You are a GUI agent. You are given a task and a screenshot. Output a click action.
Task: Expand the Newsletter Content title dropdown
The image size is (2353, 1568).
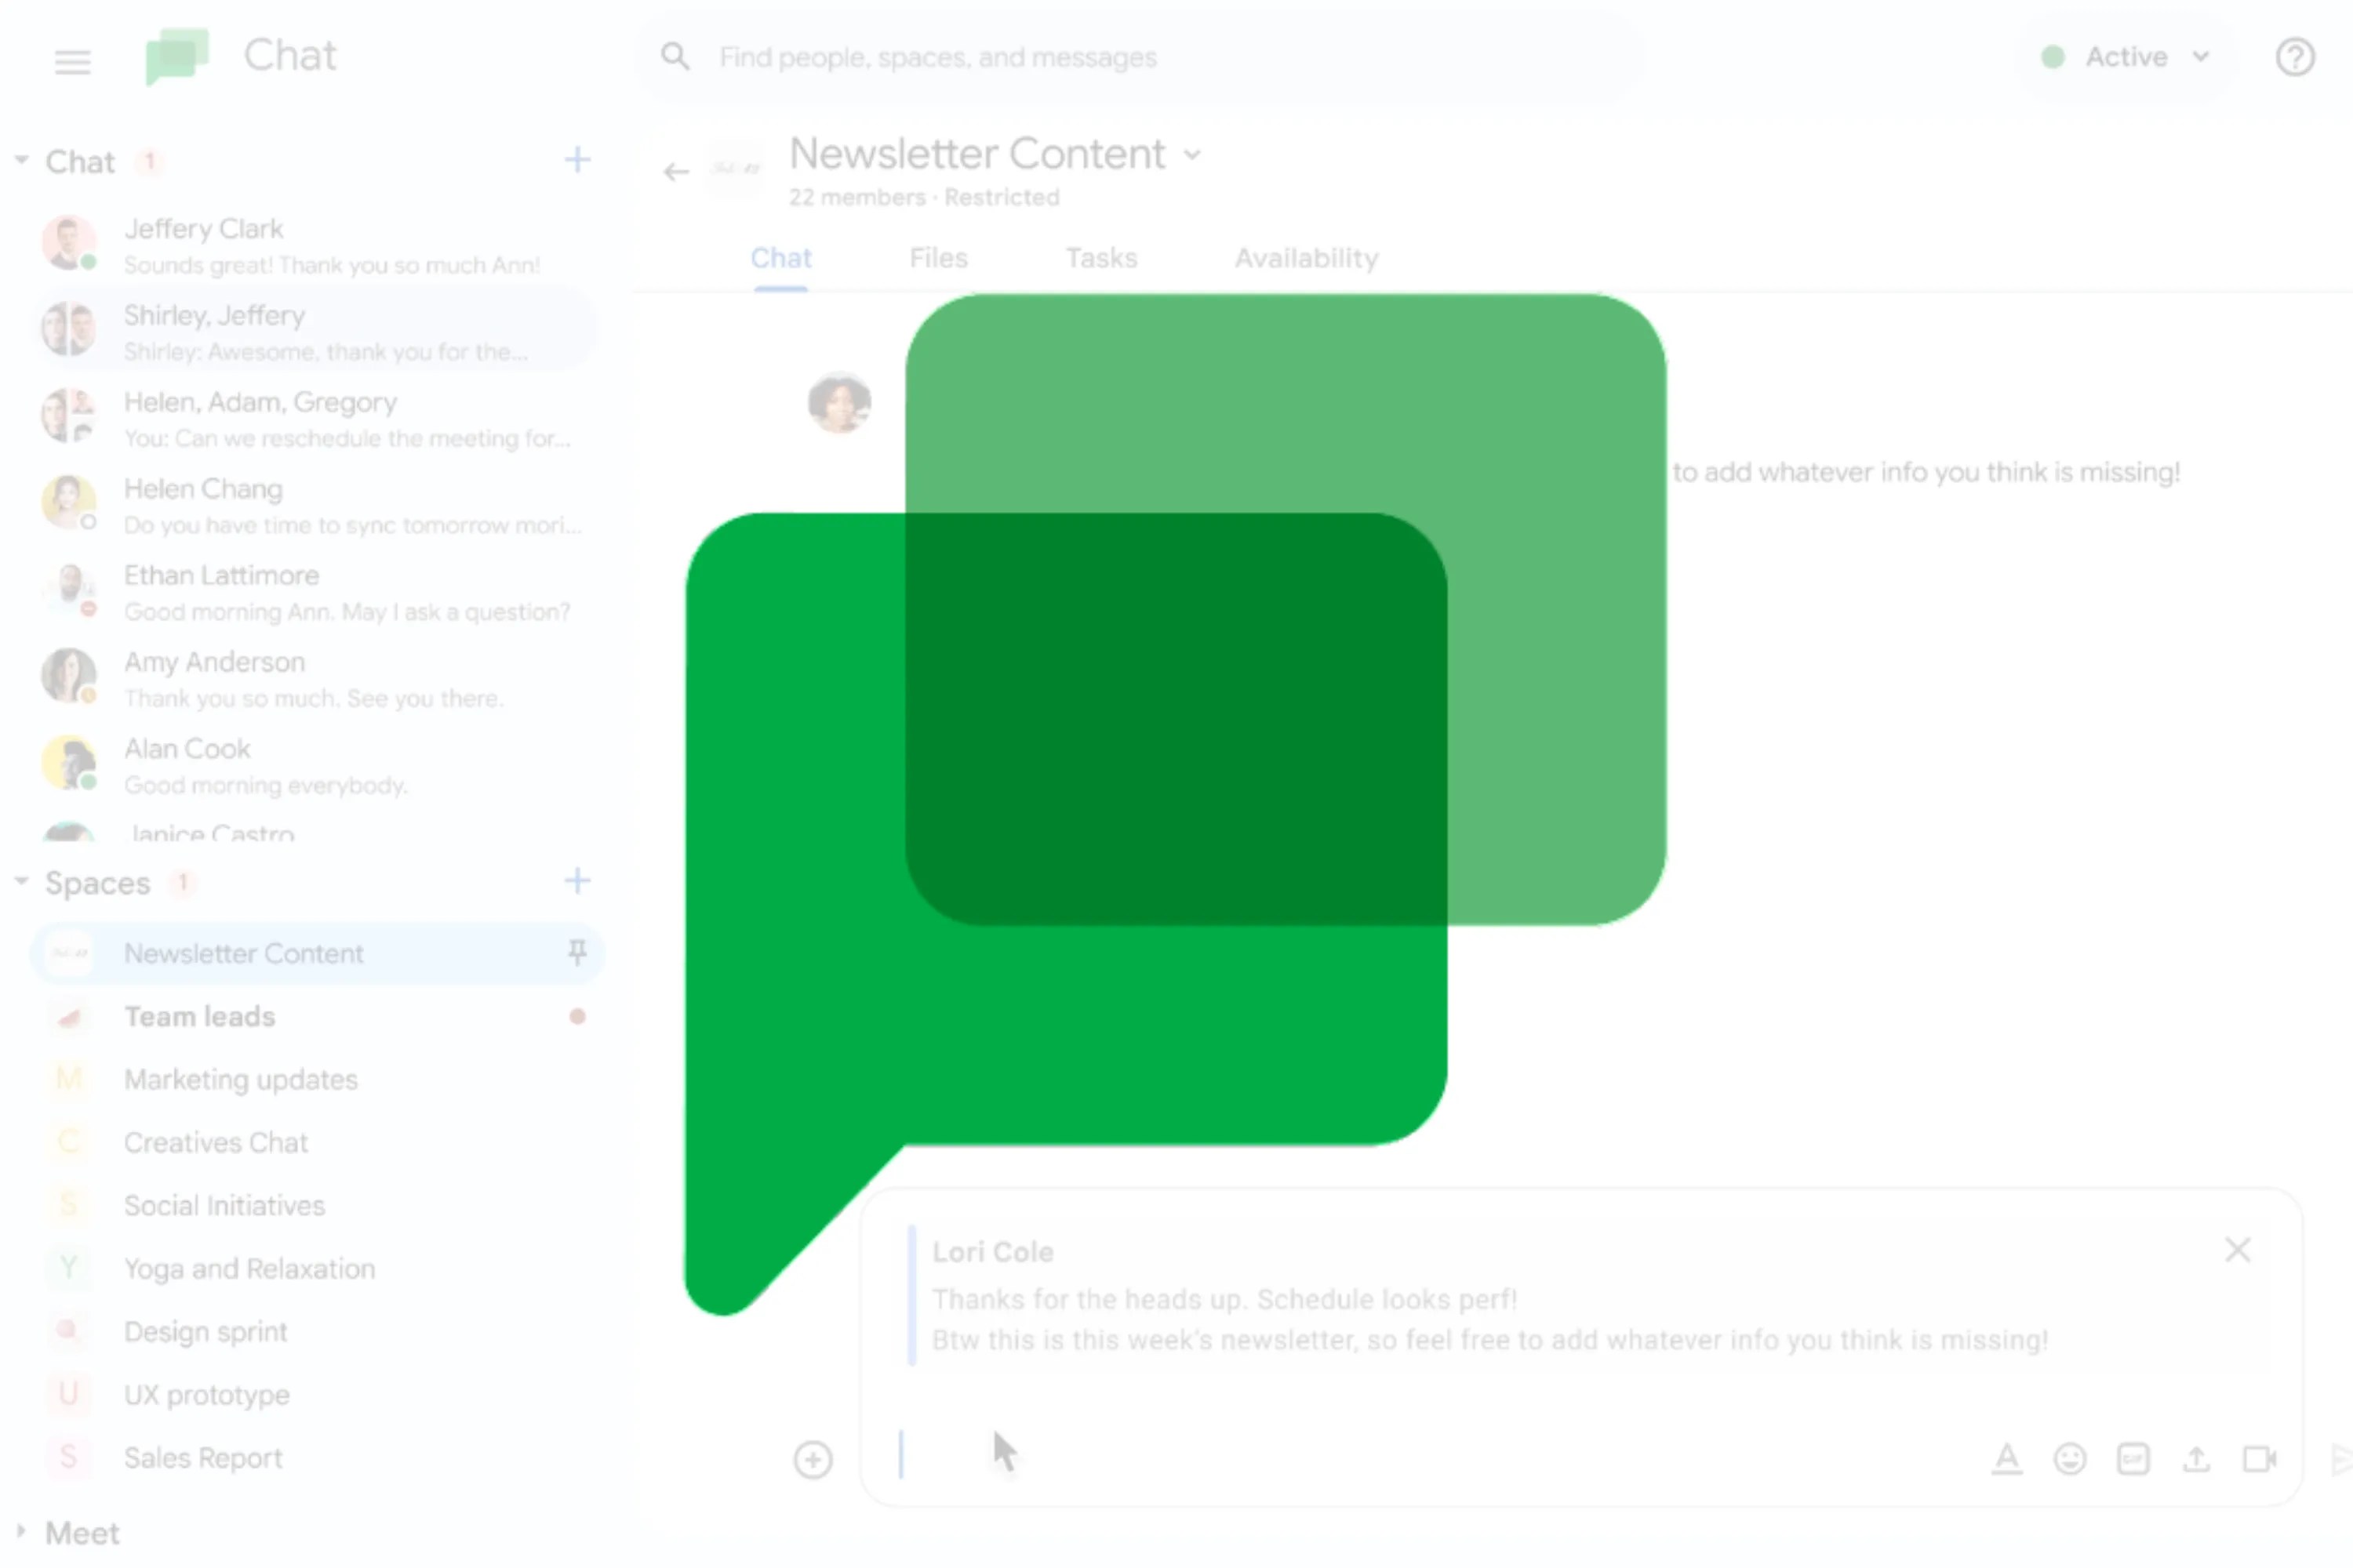[x=1191, y=155]
